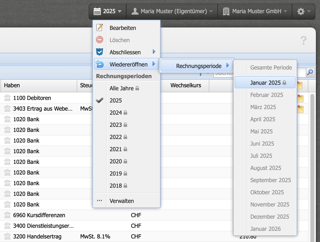Click the Wiedereröffnen undo arrow icon
The width and height of the screenshot is (320, 242).
pos(99,64)
